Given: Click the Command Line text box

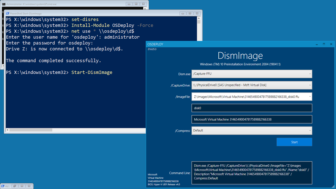Looking at the screenshot, I should pos(252,173).
